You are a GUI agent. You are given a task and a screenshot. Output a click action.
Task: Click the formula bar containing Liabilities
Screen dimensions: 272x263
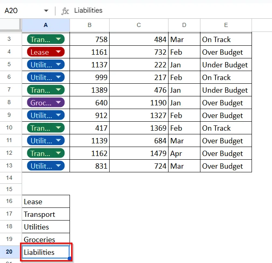pyautogui.click(x=172, y=11)
